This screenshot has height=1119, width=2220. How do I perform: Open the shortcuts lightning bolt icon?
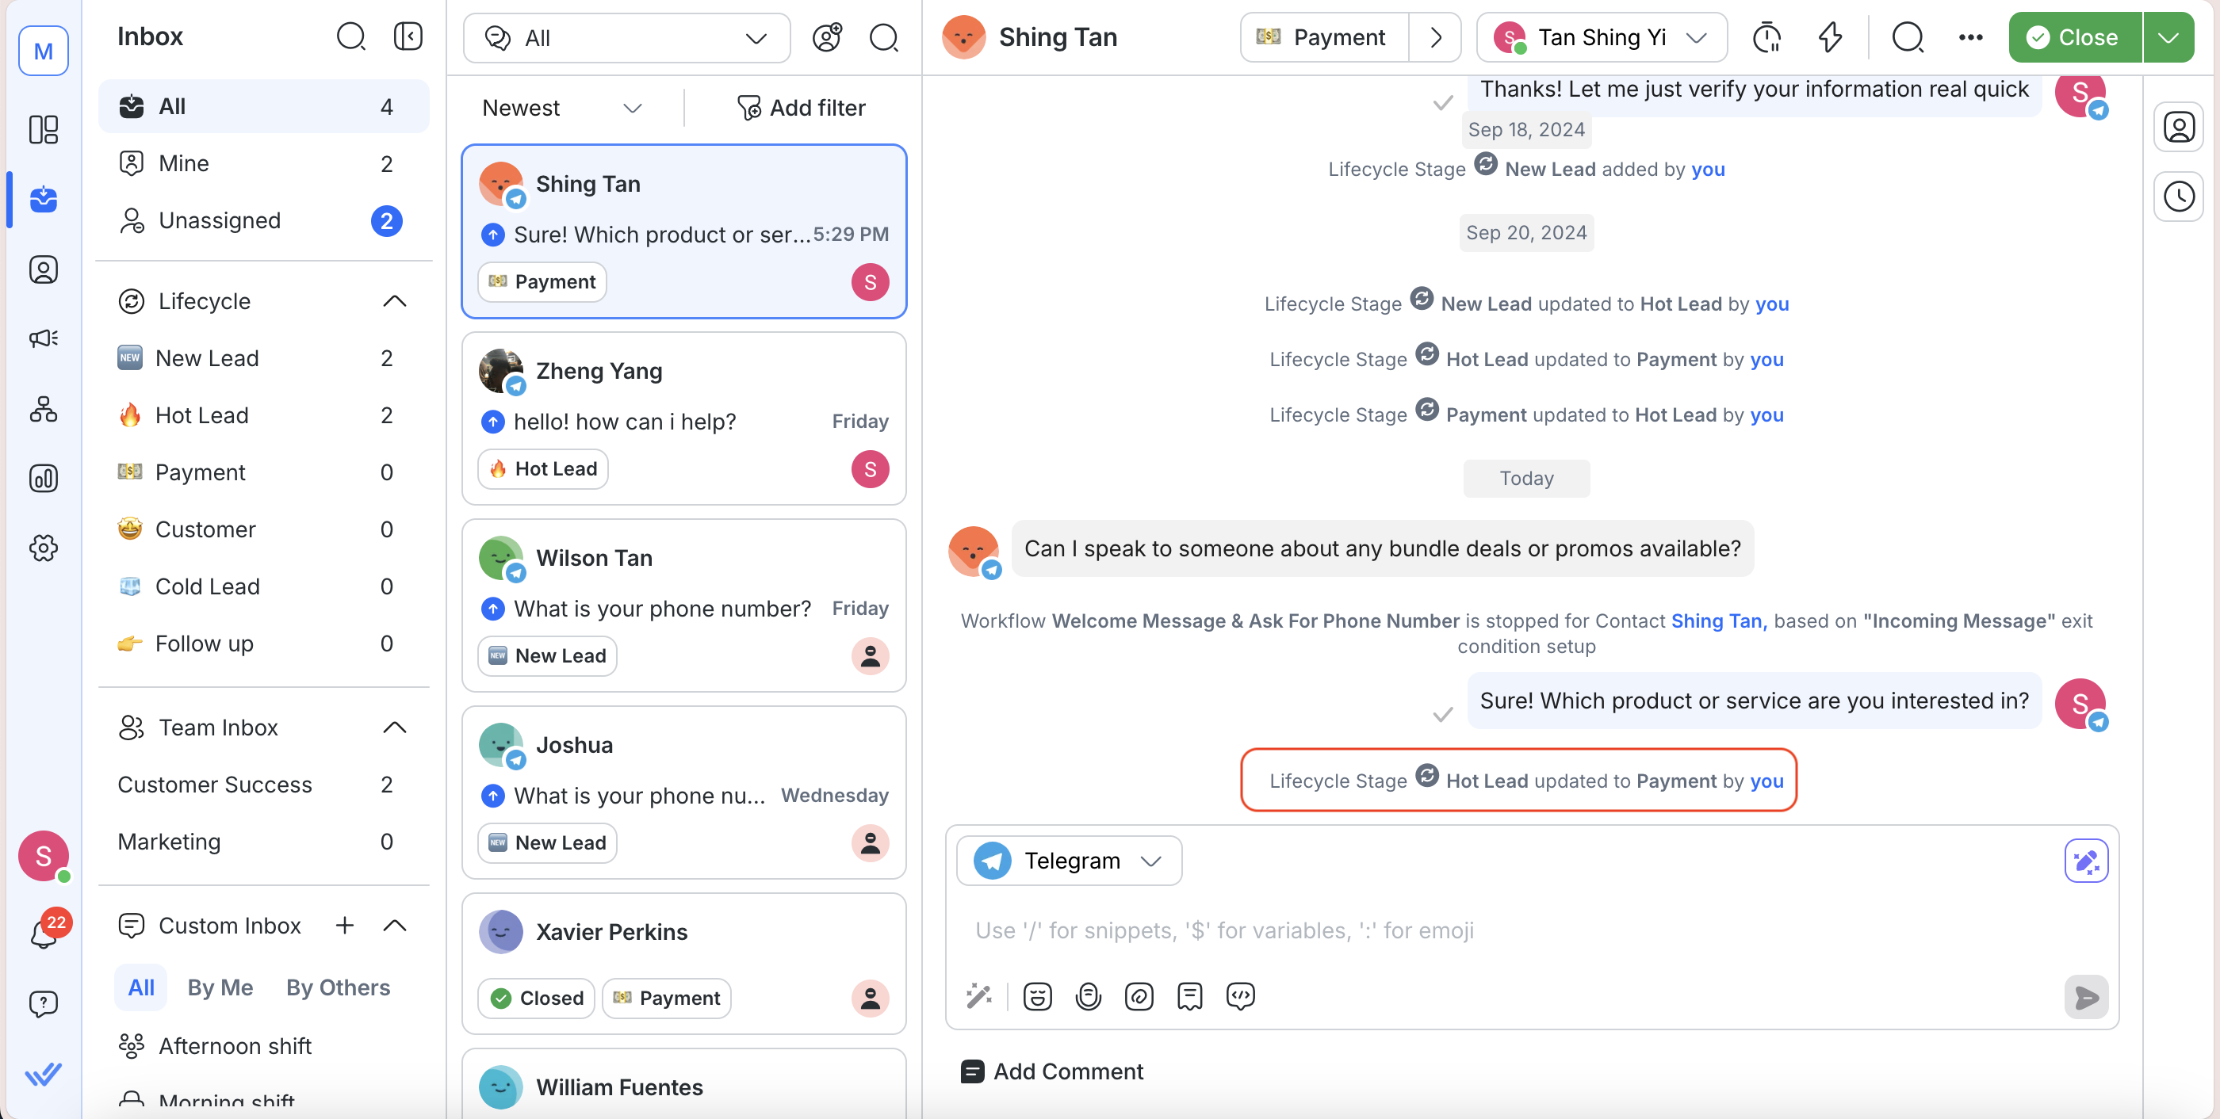point(1830,38)
